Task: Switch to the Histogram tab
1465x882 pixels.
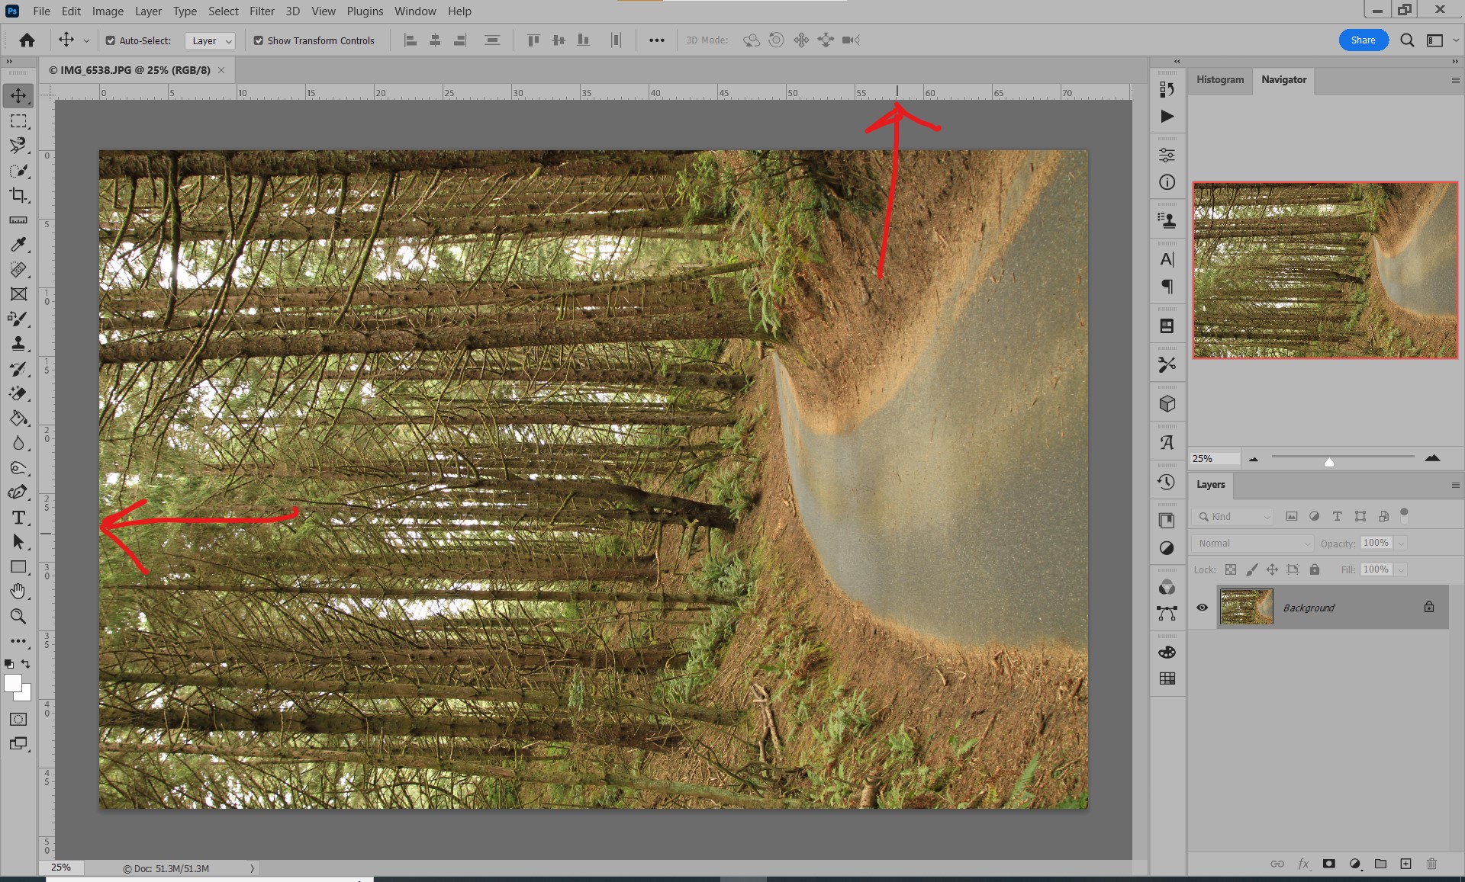Action: pos(1219,79)
